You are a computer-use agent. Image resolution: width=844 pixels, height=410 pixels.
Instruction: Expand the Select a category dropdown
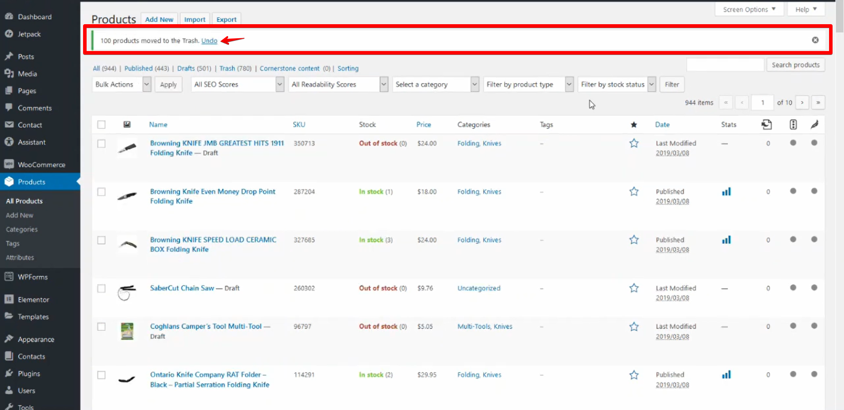(436, 84)
